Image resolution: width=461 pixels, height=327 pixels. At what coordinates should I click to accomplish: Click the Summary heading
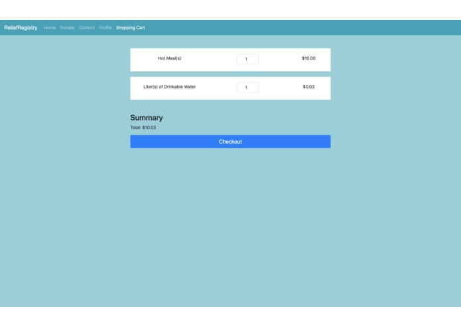147,118
